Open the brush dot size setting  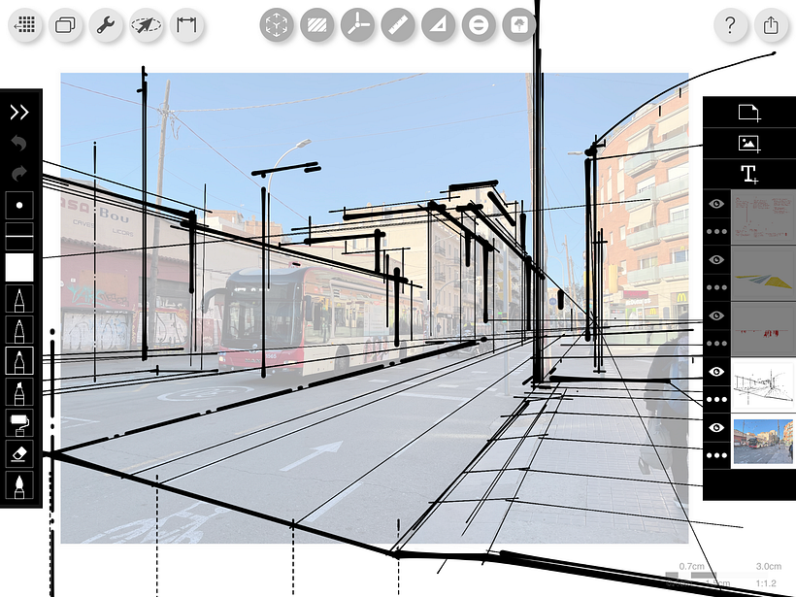[19, 205]
